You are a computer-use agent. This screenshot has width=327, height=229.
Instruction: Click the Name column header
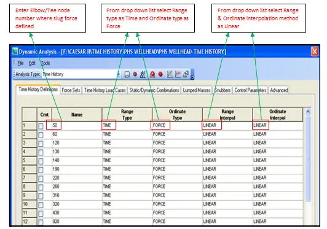coord(77,115)
